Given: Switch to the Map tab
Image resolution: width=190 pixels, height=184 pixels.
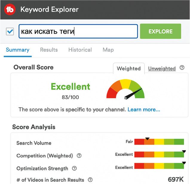Looking at the screenshot, I should click(108, 50).
